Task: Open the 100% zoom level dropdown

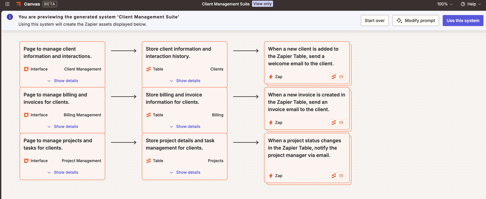Action: pos(445,4)
